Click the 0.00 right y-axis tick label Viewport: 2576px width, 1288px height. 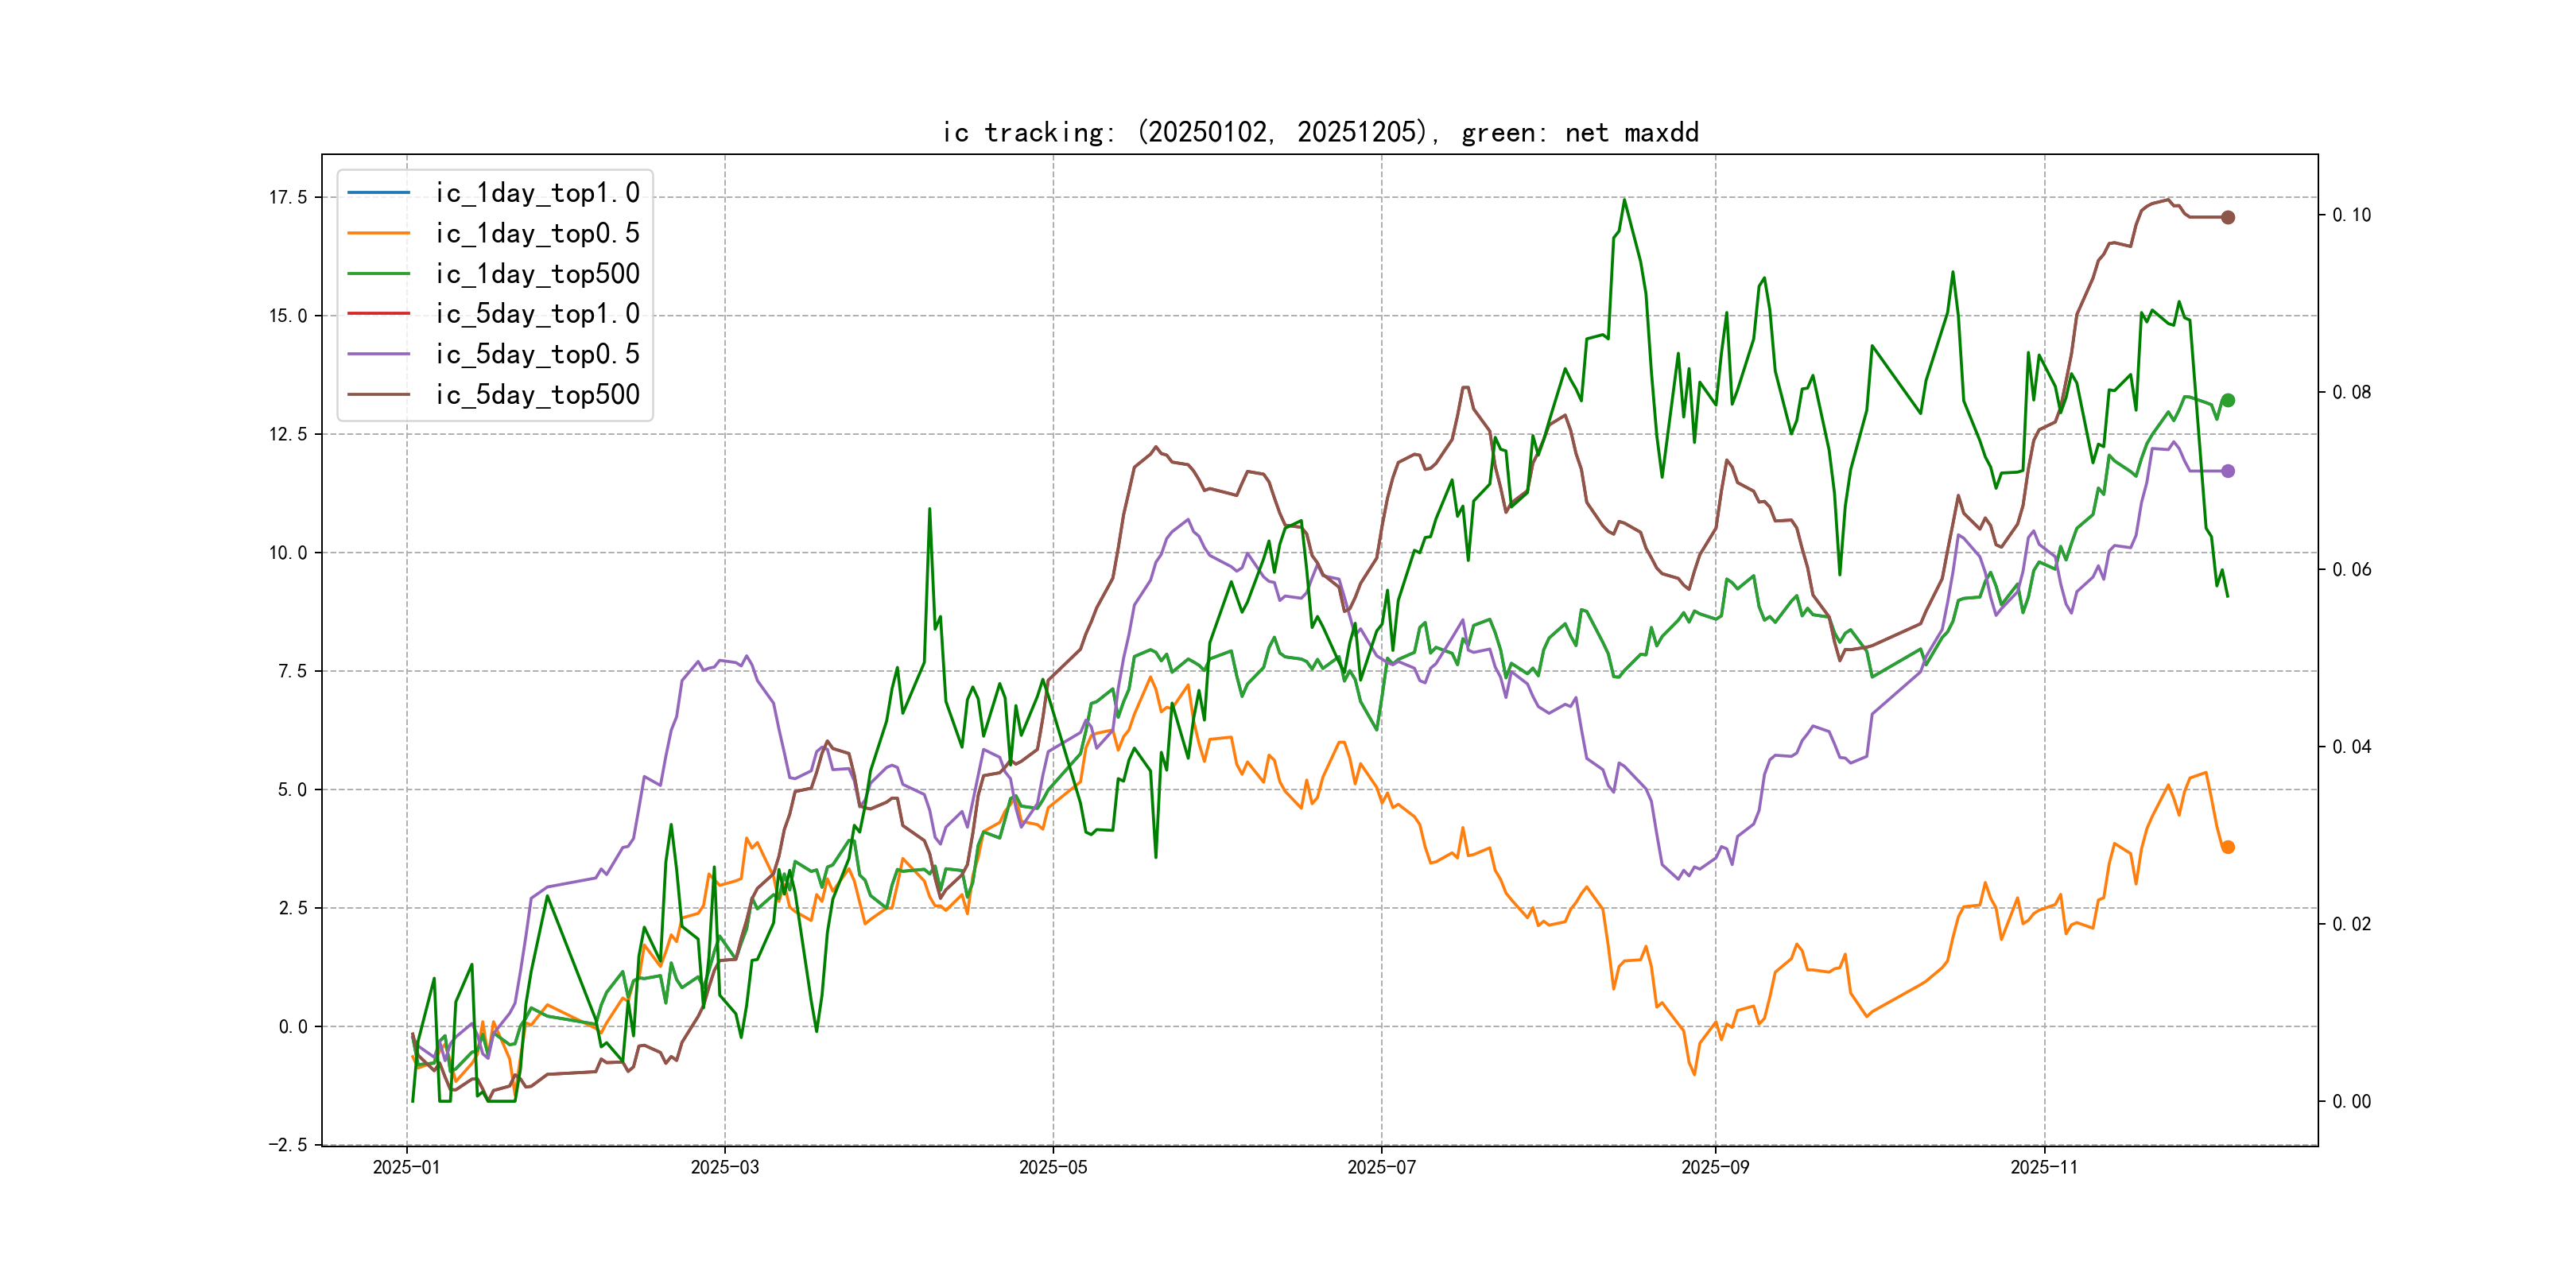point(2351,1101)
